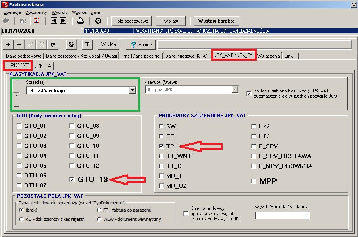Viewport: 358px width, 237px height.
Task: Open the Pomoc help button
Action: click(141, 45)
